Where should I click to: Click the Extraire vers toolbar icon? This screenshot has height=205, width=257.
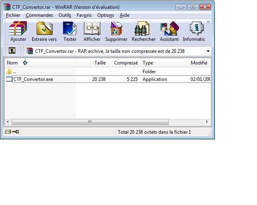[45, 28]
